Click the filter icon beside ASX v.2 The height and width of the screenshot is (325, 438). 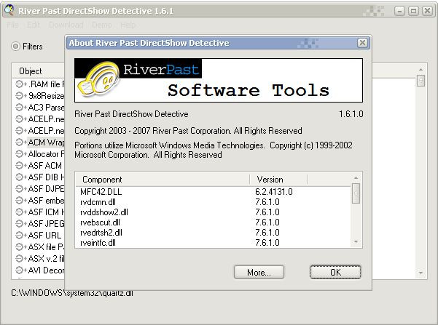(20, 259)
